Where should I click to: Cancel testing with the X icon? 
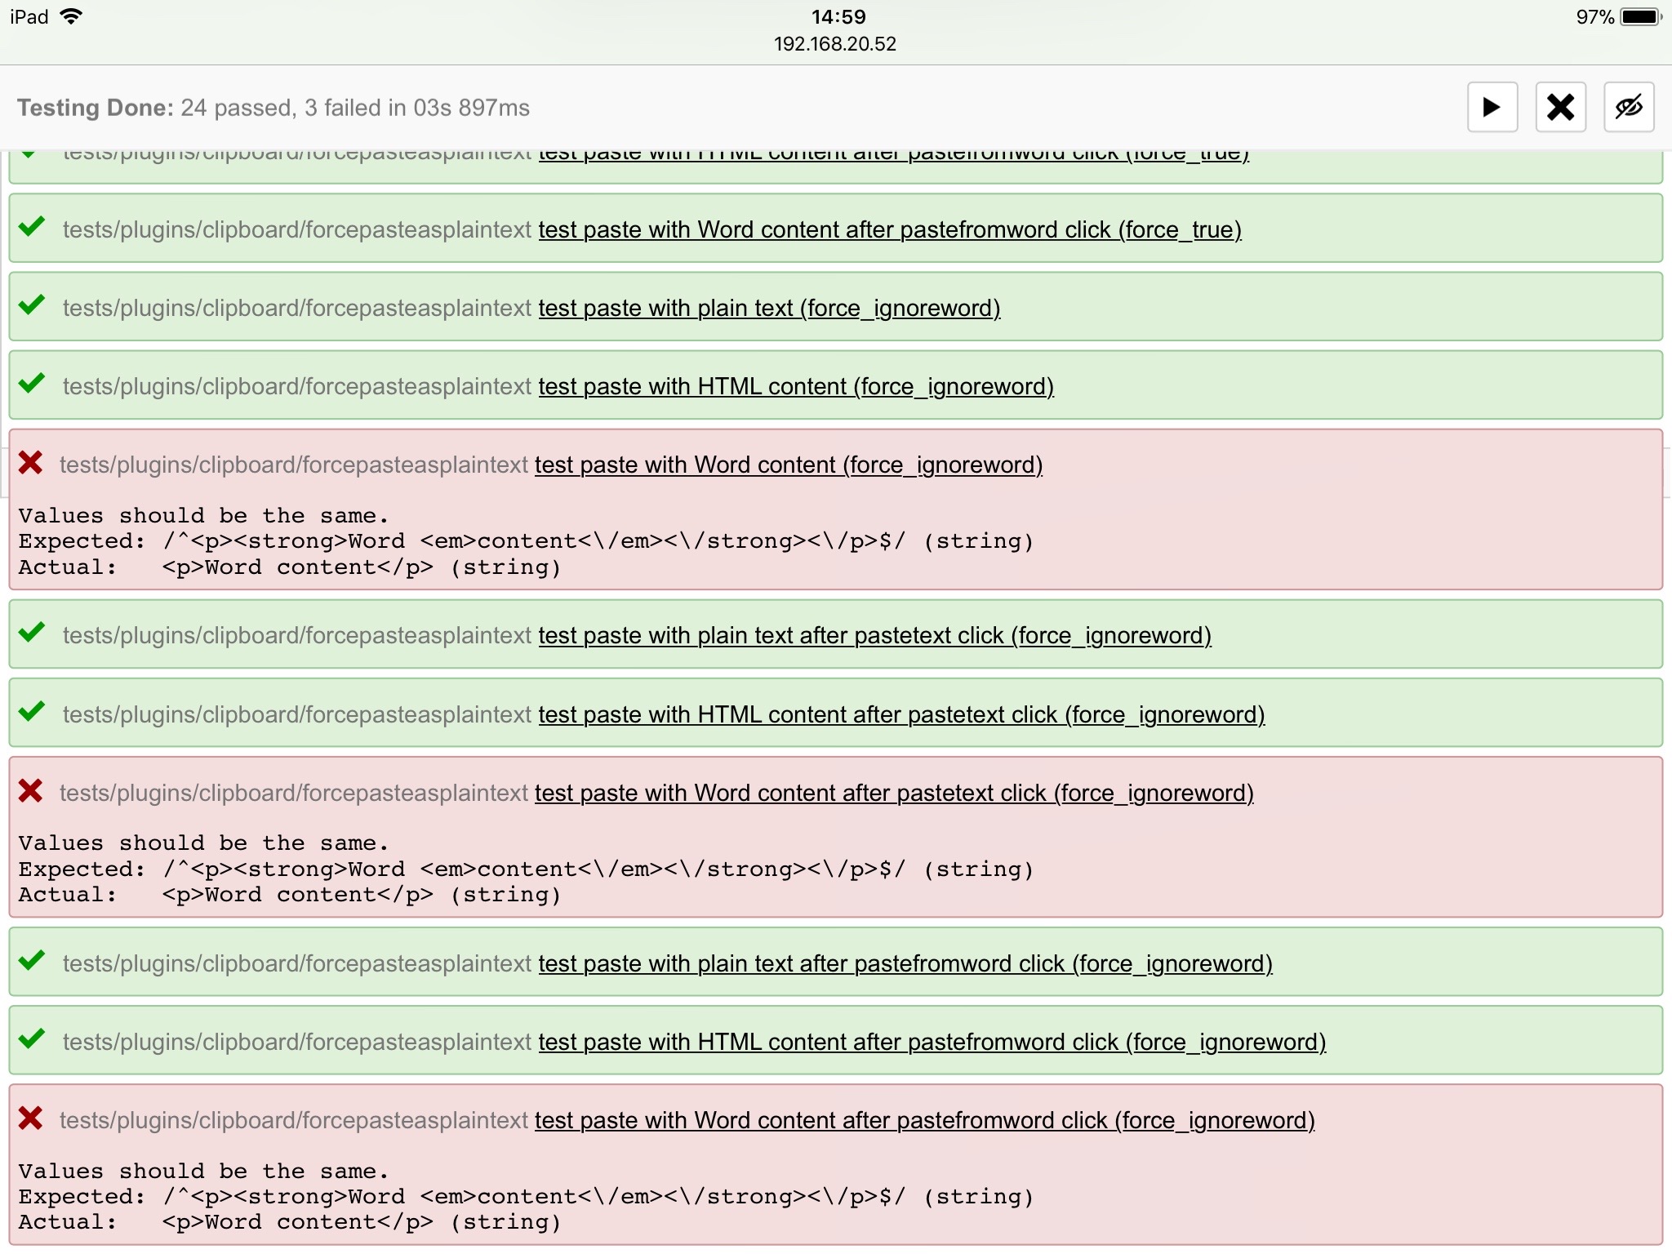point(1559,107)
